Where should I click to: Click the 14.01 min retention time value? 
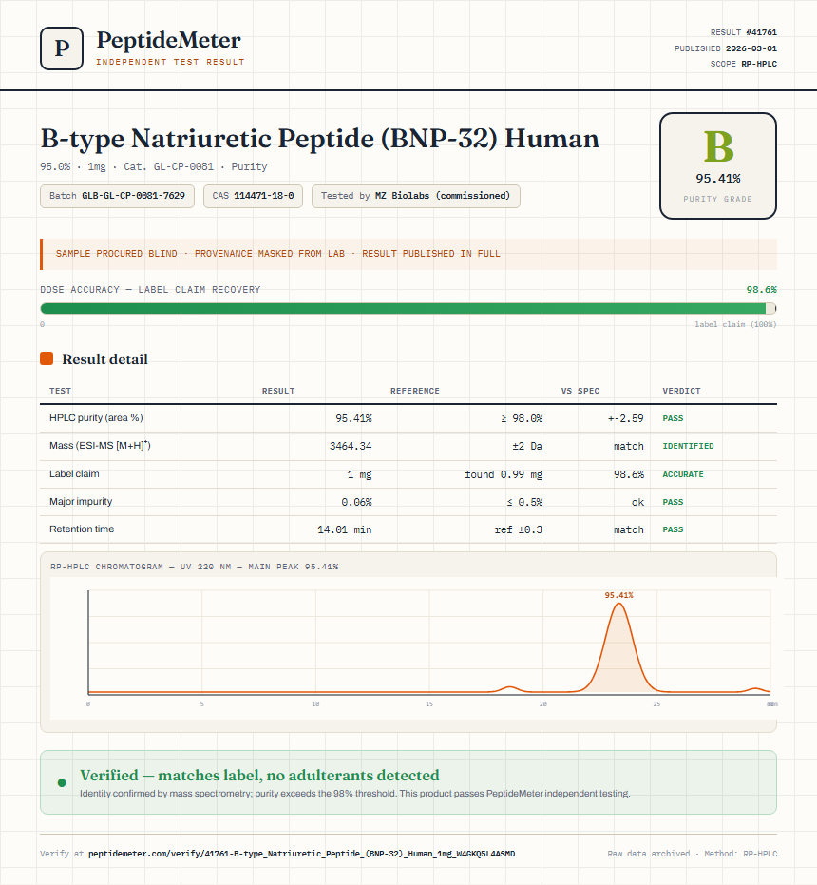click(x=344, y=529)
